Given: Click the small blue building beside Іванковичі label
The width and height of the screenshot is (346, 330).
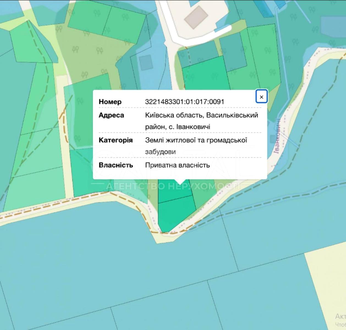Looking at the screenshot, I should (273, 139).
